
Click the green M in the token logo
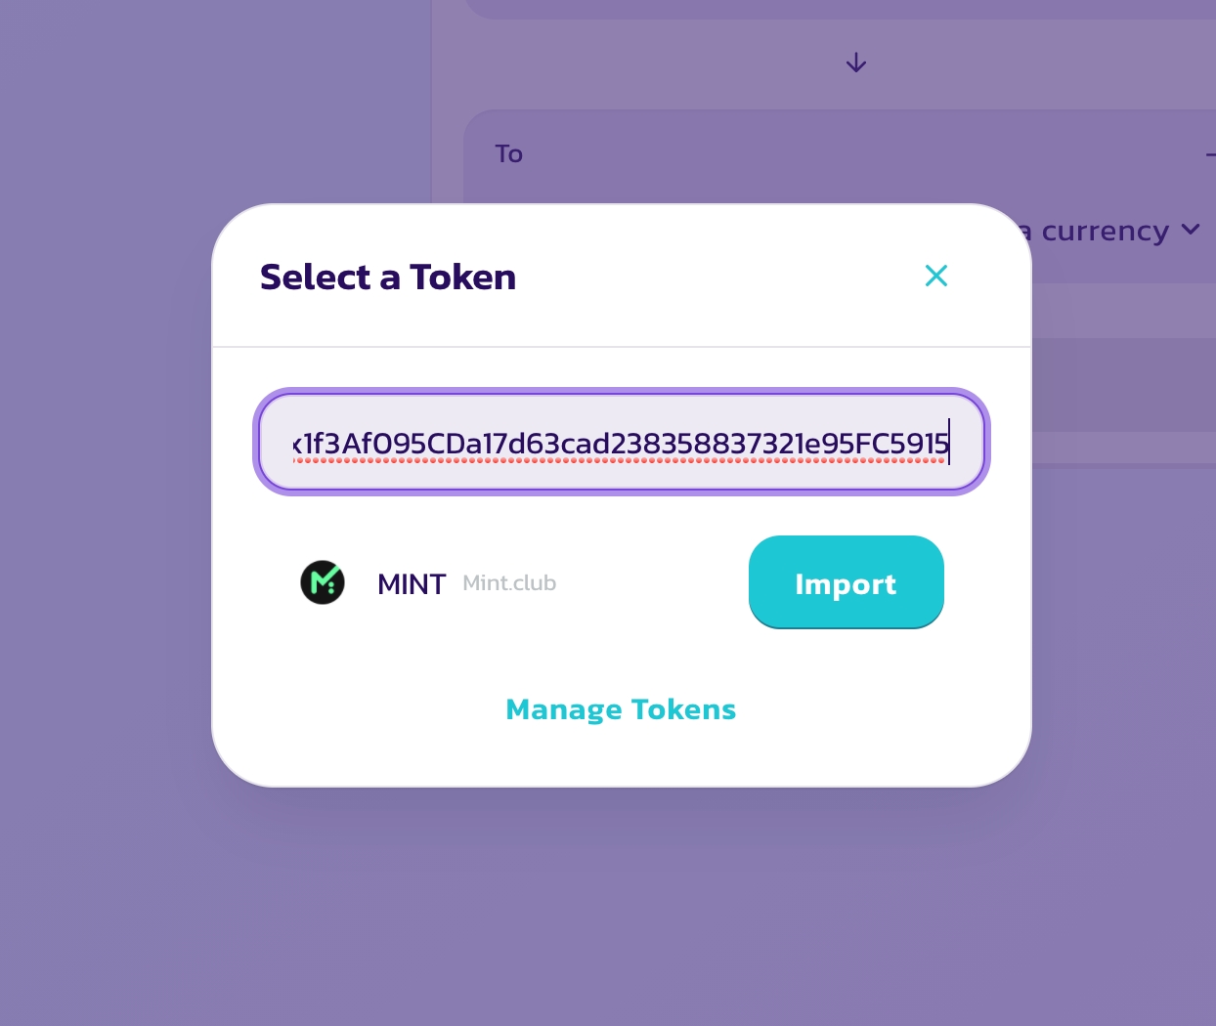(321, 584)
